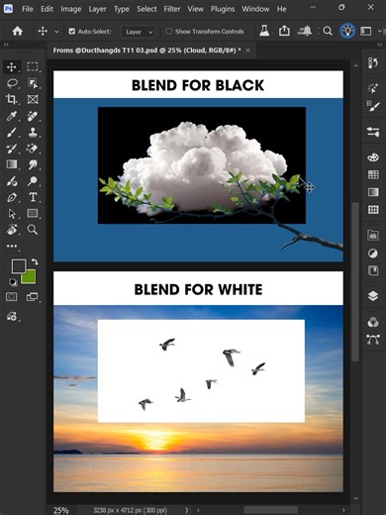Select the Gradient tool
Screen dimensions: 386x515
pyautogui.click(x=12, y=164)
